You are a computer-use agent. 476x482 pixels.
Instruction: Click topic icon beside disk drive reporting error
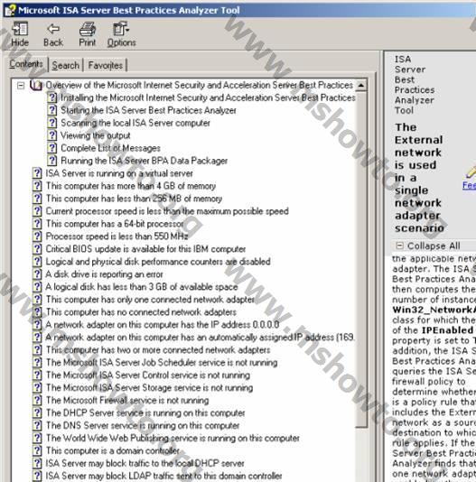(37, 274)
